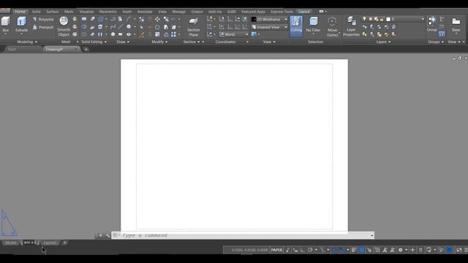468x263 pixels.
Task: Open the Section Plane tool
Action: (193, 26)
